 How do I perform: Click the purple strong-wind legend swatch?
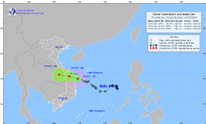(x=151, y=40)
